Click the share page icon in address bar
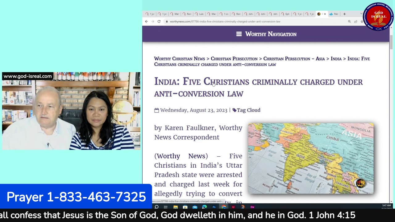This screenshot has height=222, width=395. click(355, 22)
